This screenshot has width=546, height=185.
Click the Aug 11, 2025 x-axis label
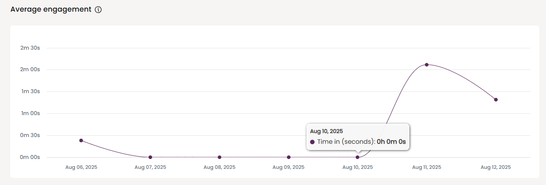pos(426,168)
